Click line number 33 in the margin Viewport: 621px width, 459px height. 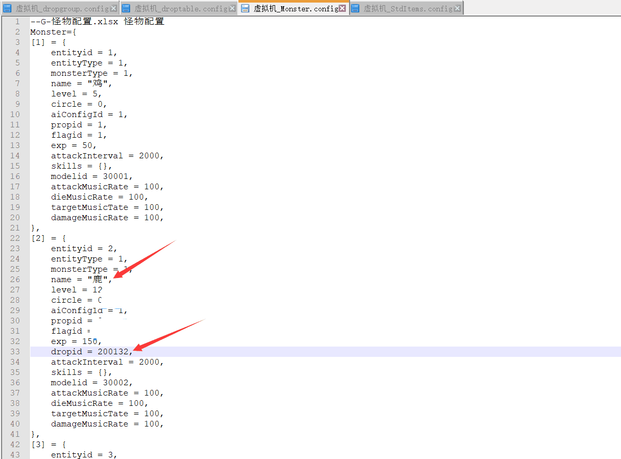[14, 352]
